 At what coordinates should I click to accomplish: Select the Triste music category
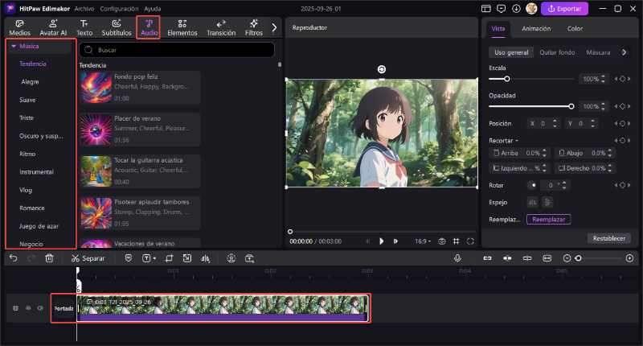(x=27, y=117)
